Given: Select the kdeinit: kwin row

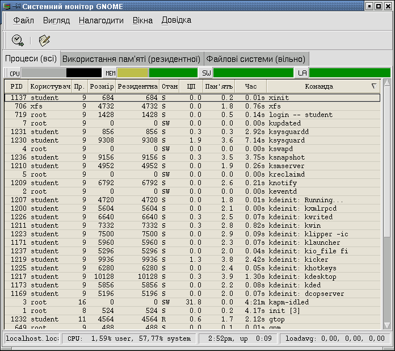Looking at the screenshot, I should (192, 225).
